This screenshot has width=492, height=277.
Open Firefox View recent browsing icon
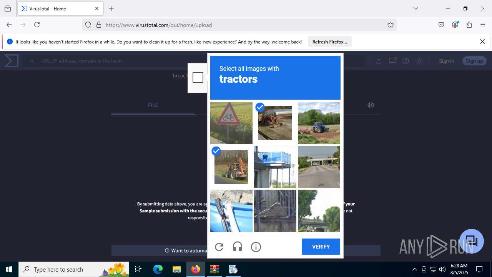[8, 8]
